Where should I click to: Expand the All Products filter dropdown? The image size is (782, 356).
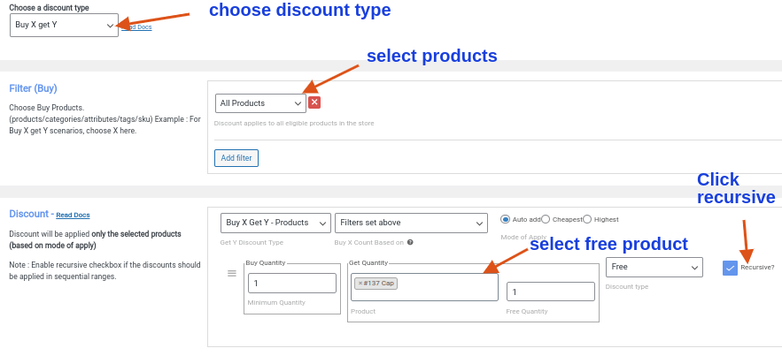tap(260, 103)
